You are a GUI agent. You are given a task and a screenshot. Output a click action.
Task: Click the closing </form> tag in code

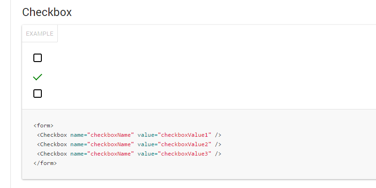point(45,163)
